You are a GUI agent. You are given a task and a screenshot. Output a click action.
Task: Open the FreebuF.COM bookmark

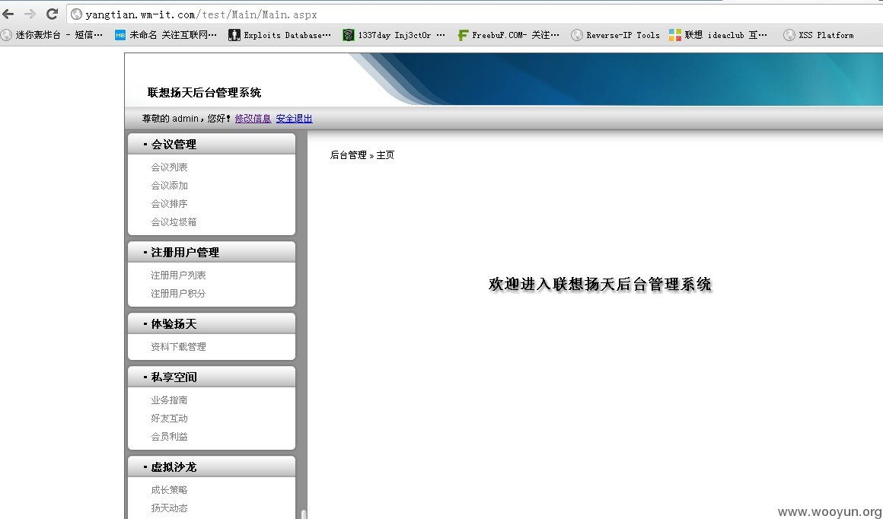tap(508, 35)
